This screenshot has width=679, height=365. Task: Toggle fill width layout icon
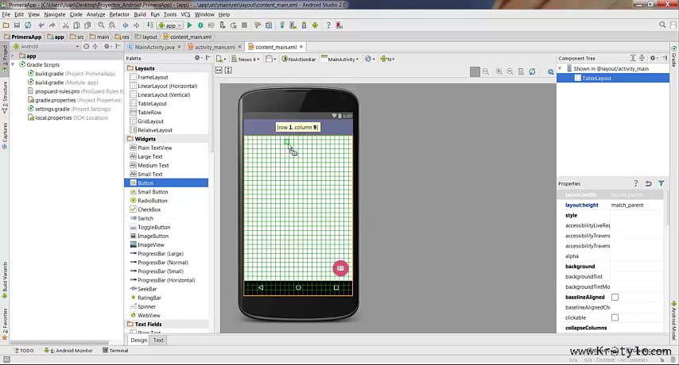click(219, 70)
